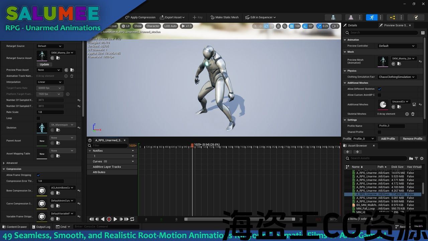Viewport: 428px width, 241px height.
Task: Open the Skeleton editor mode
Action: [x=333, y=17]
